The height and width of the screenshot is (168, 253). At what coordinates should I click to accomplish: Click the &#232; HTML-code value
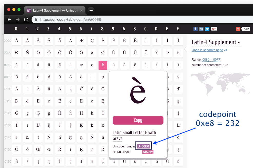click(148, 152)
